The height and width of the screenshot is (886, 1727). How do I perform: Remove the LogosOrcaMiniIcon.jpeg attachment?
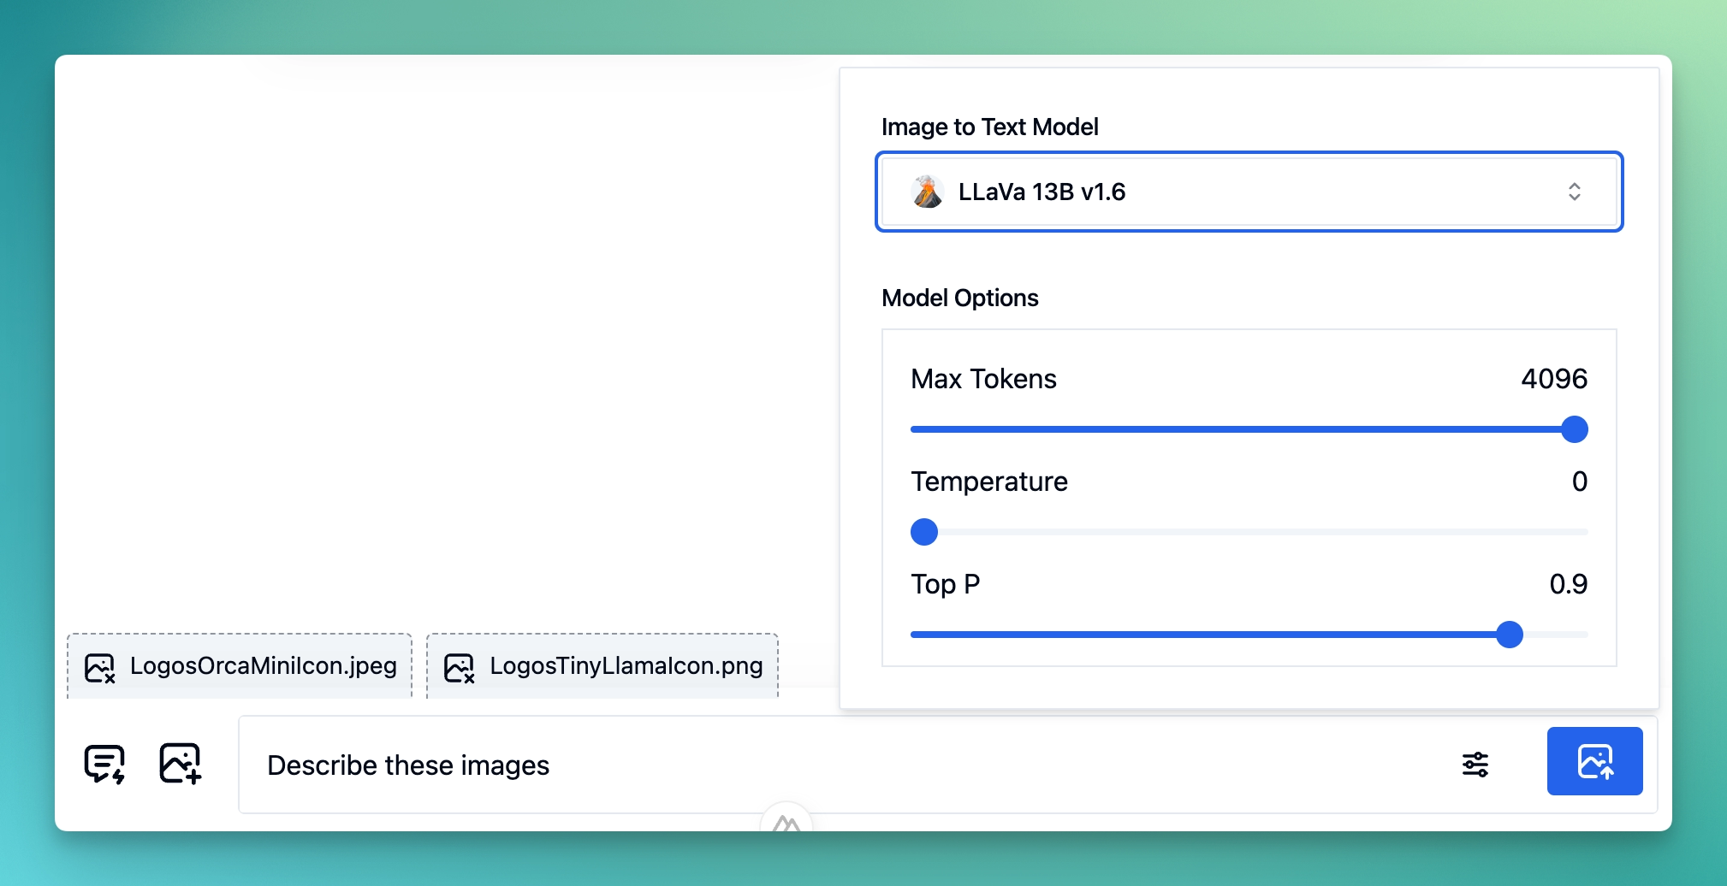(x=99, y=666)
